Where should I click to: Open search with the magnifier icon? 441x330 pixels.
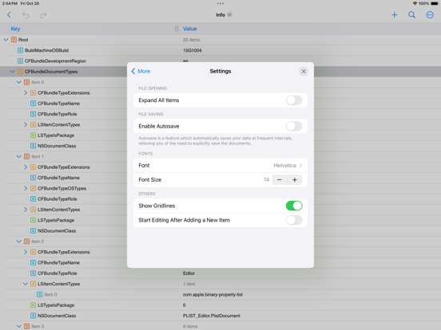point(411,15)
